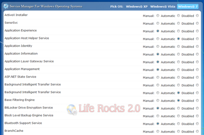This screenshot has width=204, height=135.
Task: Click 'Block Level Backup Engine Service' label
Action: tap(29, 115)
